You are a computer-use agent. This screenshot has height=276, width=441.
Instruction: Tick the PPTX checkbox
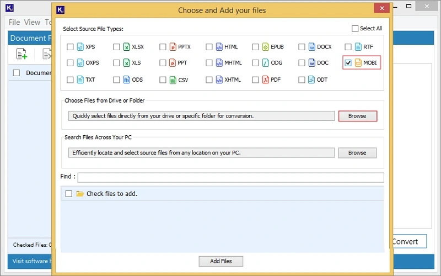click(x=163, y=47)
